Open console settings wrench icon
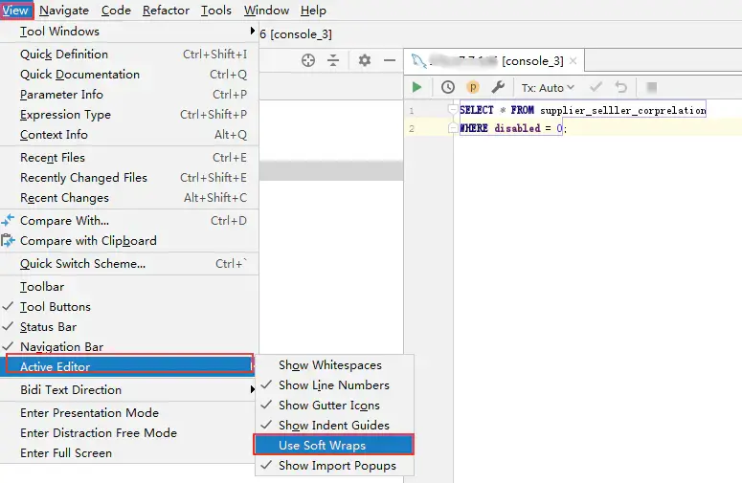Viewport: 742px width, 483px height. click(x=498, y=87)
